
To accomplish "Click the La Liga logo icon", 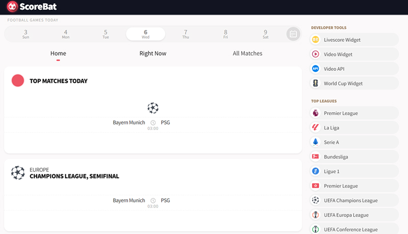I will click(315, 127).
